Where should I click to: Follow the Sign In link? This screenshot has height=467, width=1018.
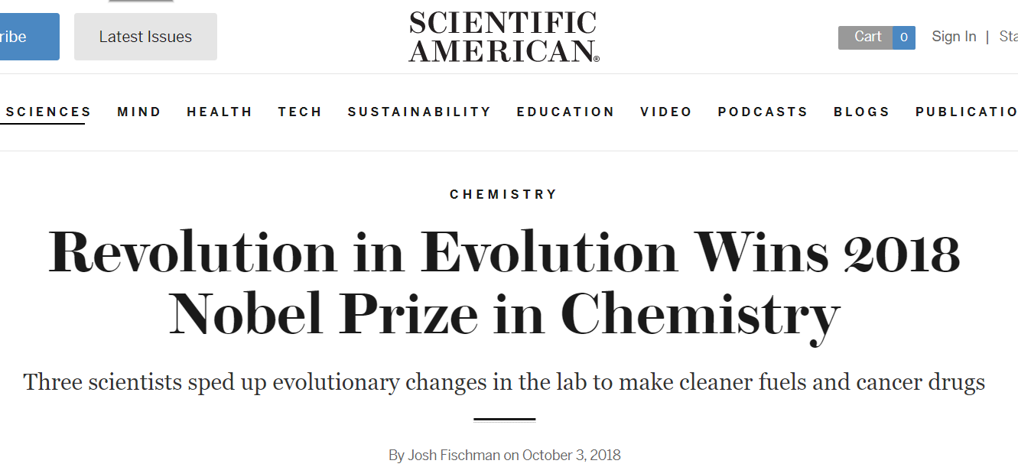(954, 37)
